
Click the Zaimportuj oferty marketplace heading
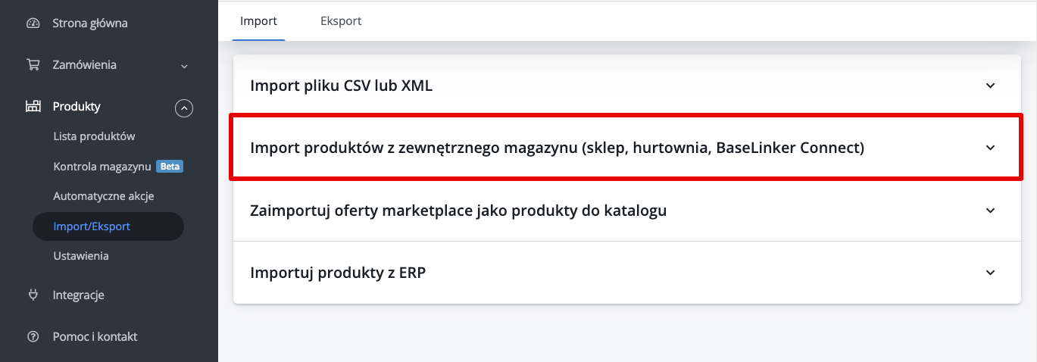[x=458, y=211]
